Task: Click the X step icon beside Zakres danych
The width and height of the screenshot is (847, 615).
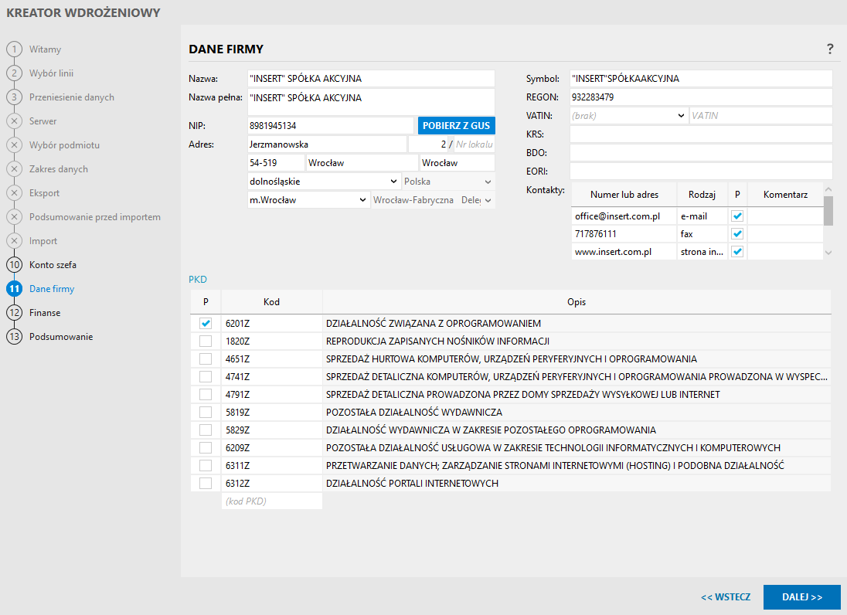Action: (x=15, y=169)
